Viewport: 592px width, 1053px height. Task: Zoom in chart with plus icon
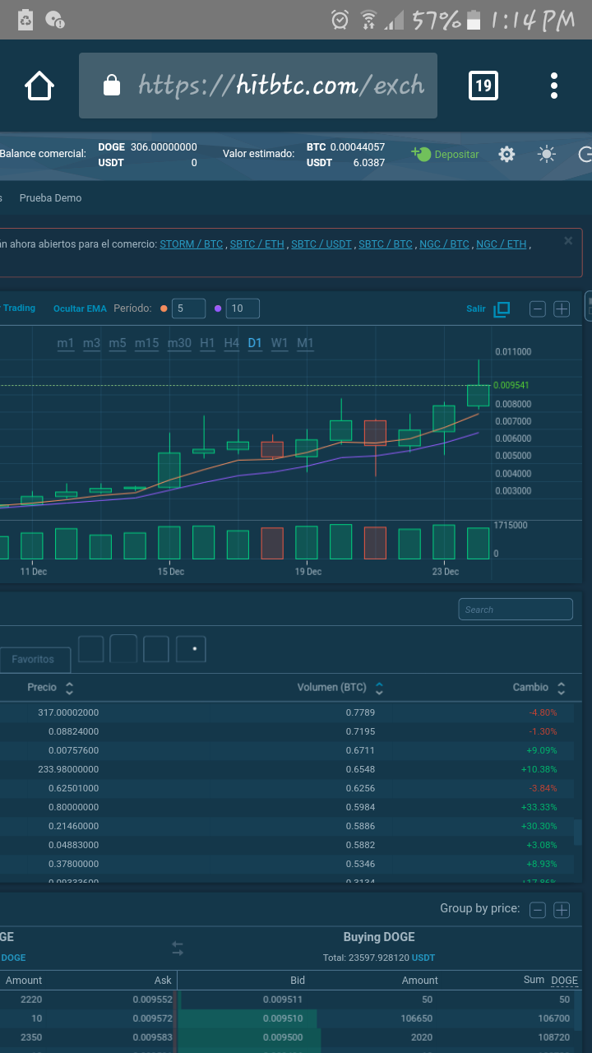(562, 309)
